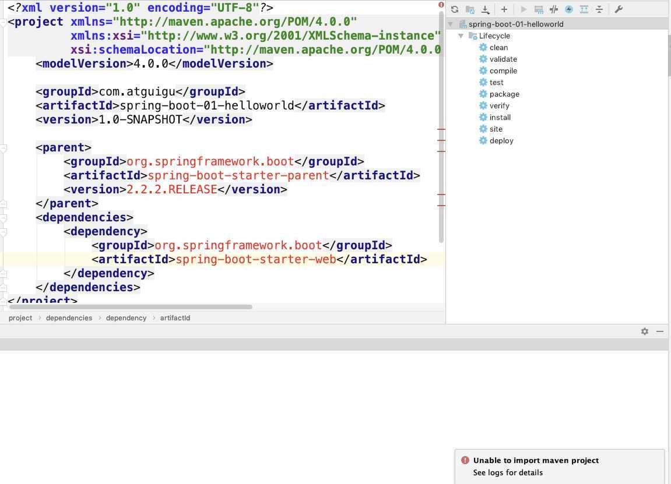Collapse all nodes in Maven tree
Viewport: 671px width, 484px height.
[599, 9]
